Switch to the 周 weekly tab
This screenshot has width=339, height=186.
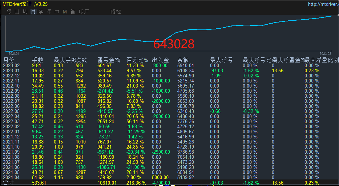[x=25, y=12]
